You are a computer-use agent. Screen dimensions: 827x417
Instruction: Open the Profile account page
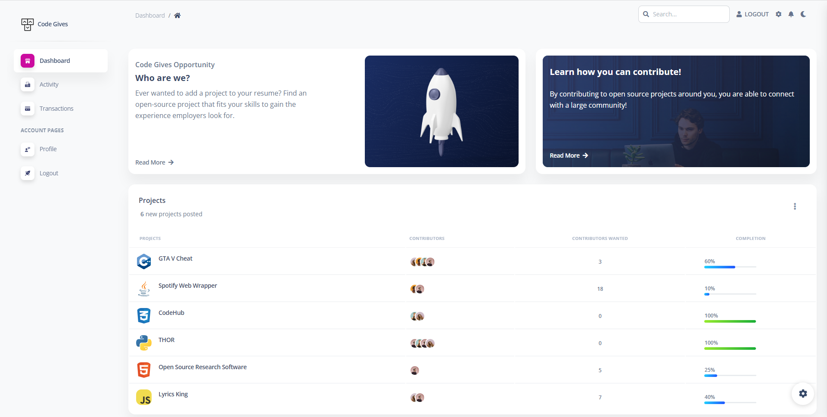[61, 149]
